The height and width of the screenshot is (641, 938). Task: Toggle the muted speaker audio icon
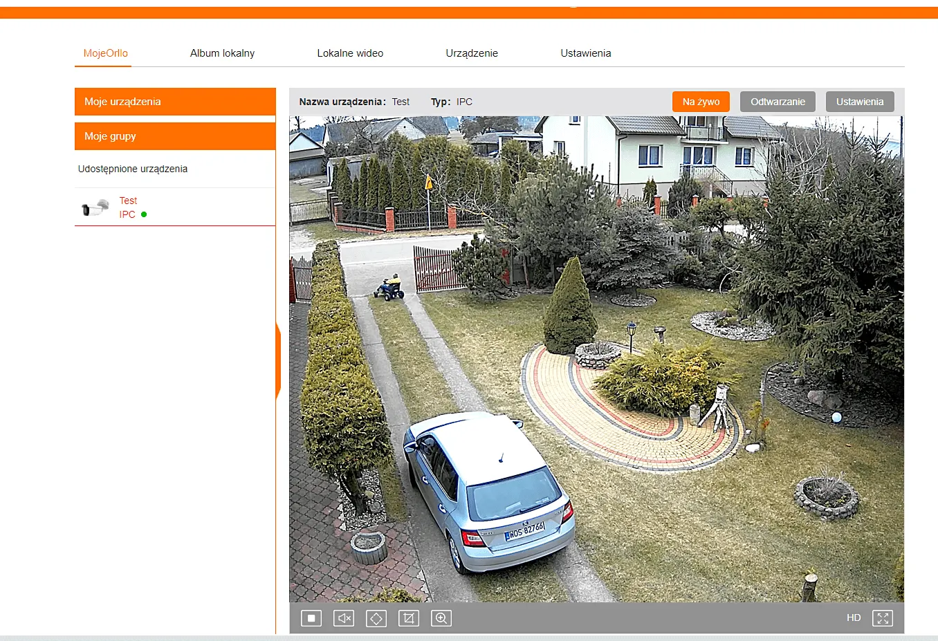coord(344,618)
